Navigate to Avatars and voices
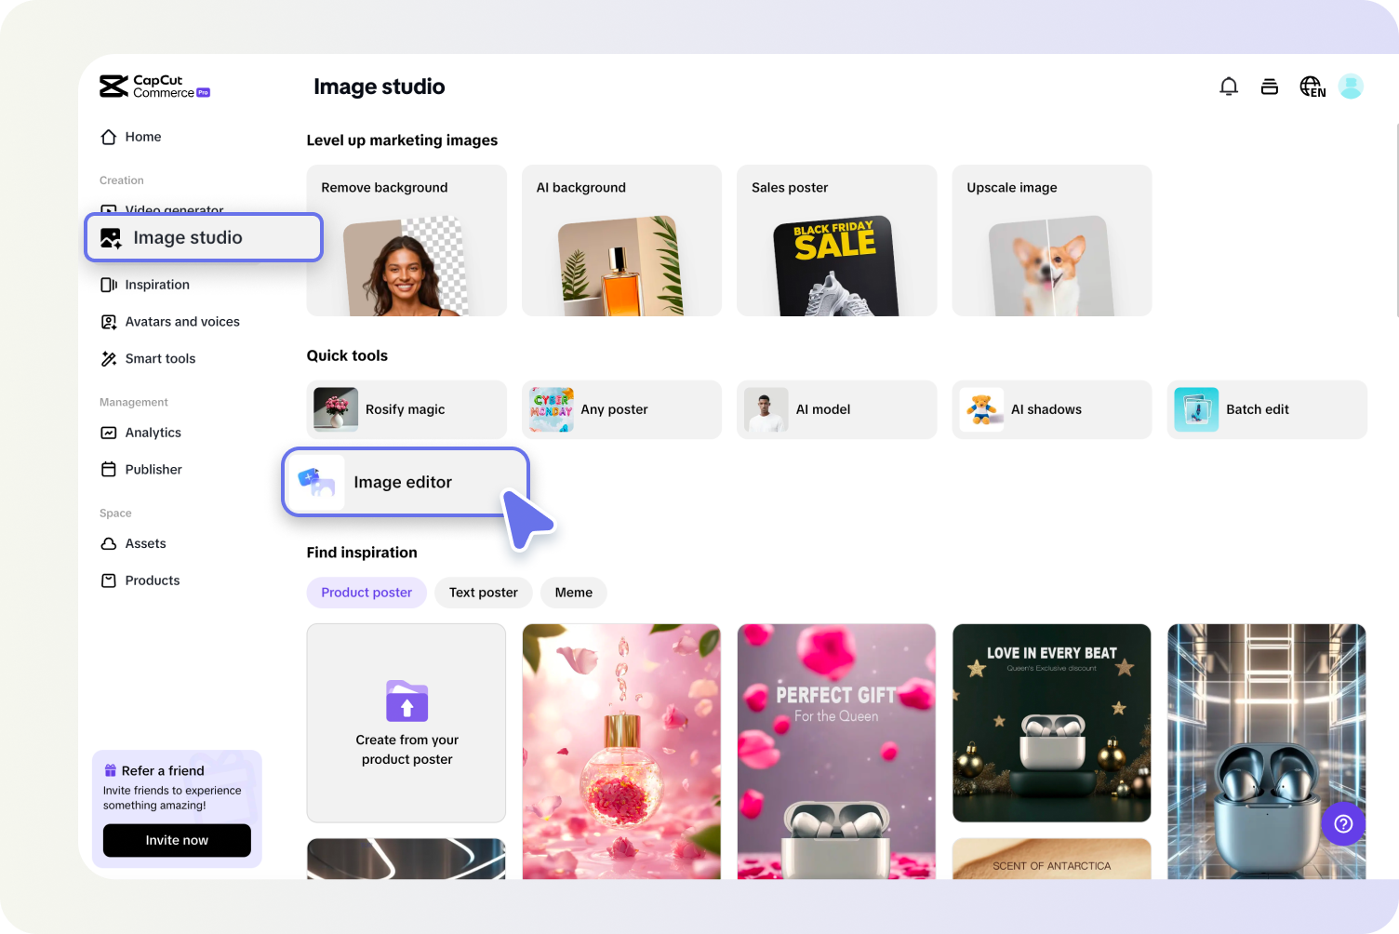This screenshot has height=934, width=1399. tap(181, 321)
